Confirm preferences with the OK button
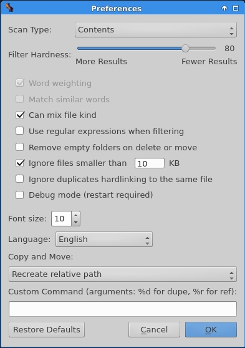Viewport: 245px width, 348px height. [x=211, y=330]
